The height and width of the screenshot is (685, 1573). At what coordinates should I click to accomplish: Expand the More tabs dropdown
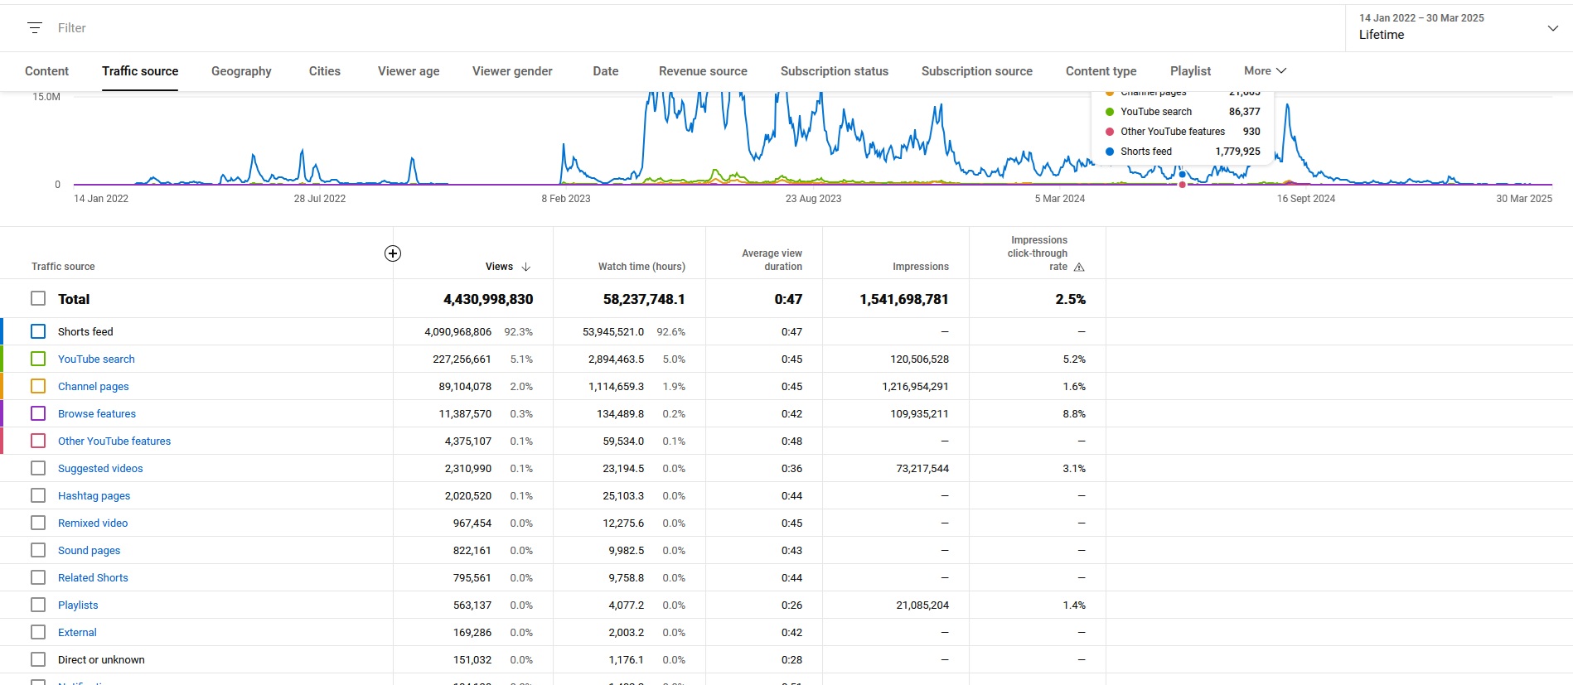coord(1265,71)
